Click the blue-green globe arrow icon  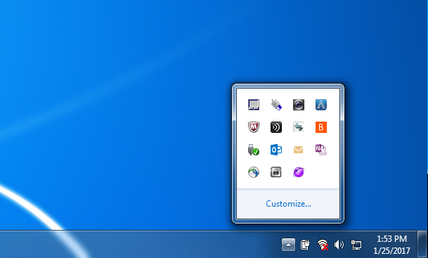254,172
